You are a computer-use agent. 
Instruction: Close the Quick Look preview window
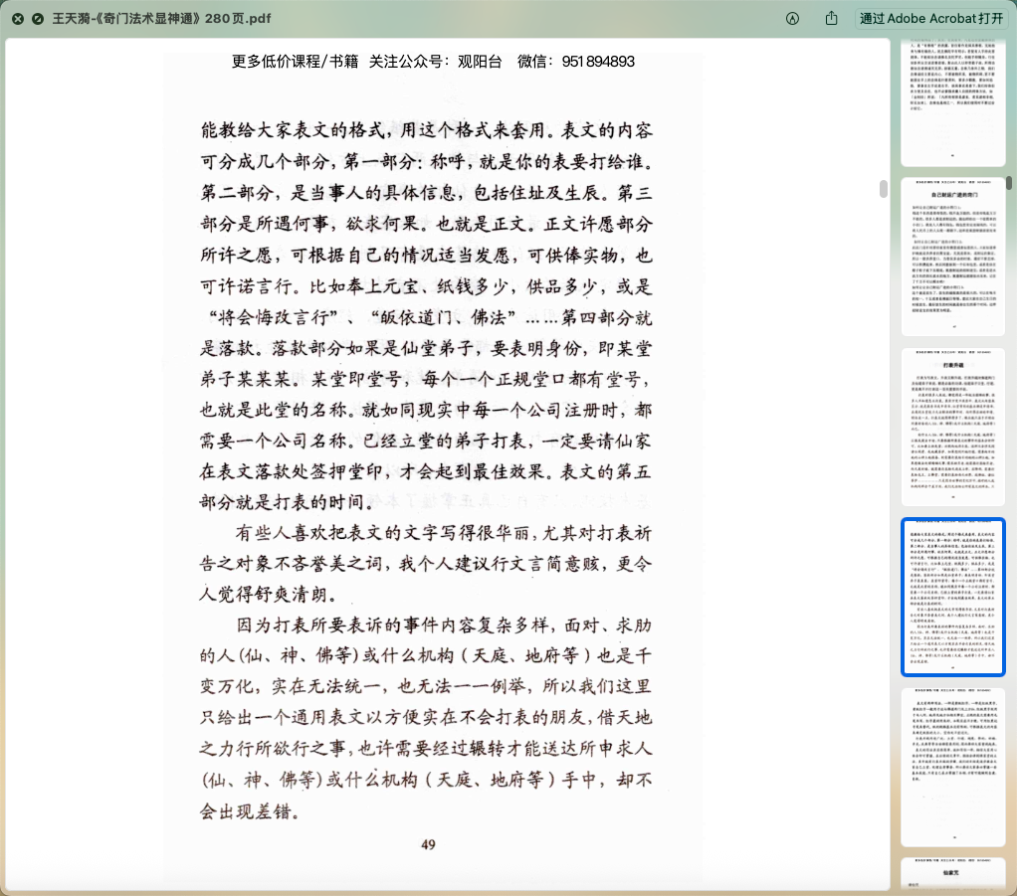tap(18, 19)
